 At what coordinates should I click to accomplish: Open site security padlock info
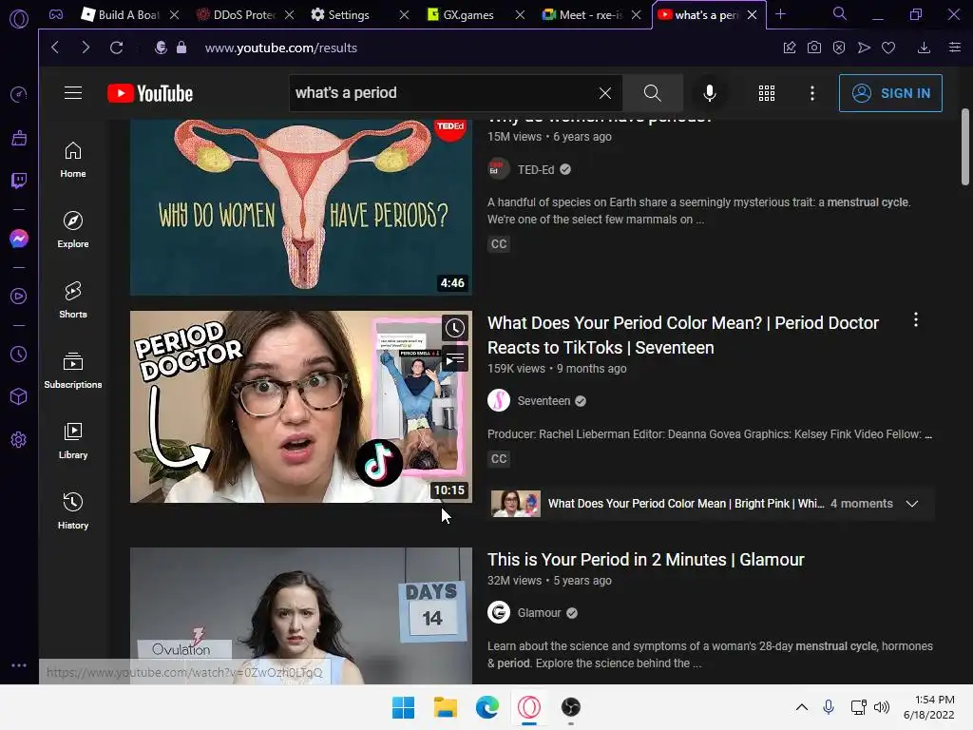[x=181, y=48]
